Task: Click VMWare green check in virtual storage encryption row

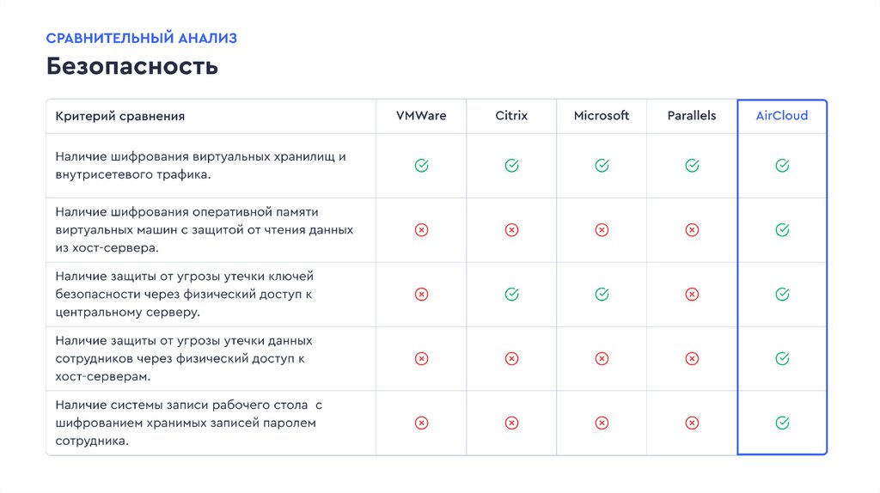Action: point(421,166)
